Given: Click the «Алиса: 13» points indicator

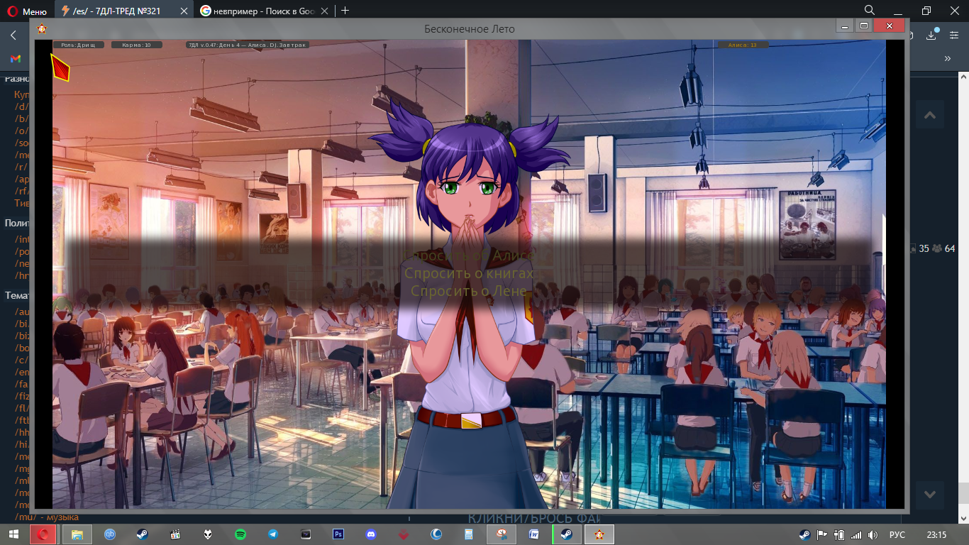Looking at the screenshot, I should pos(743,45).
